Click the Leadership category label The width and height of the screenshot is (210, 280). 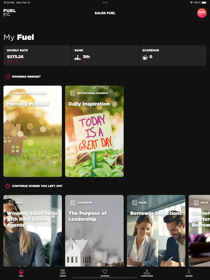[x=85, y=202]
